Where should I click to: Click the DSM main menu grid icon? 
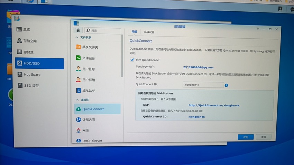point(11,1)
